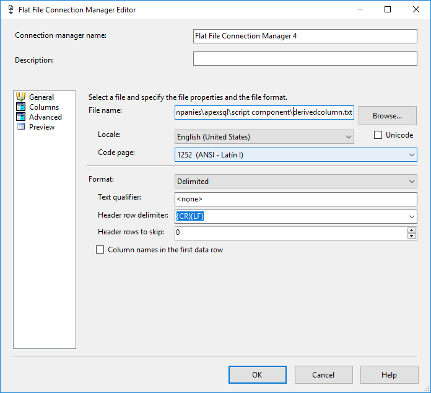The height and width of the screenshot is (393, 431).
Task: Check Column names in the first data row
Action: pyautogui.click(x=100, y=250)
